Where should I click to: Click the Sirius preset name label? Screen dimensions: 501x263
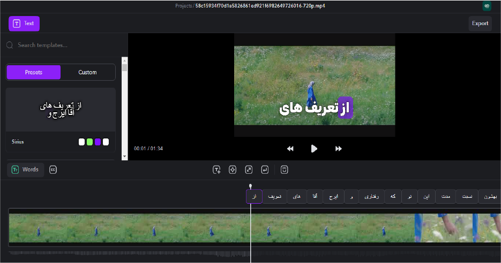coord(18,142)
